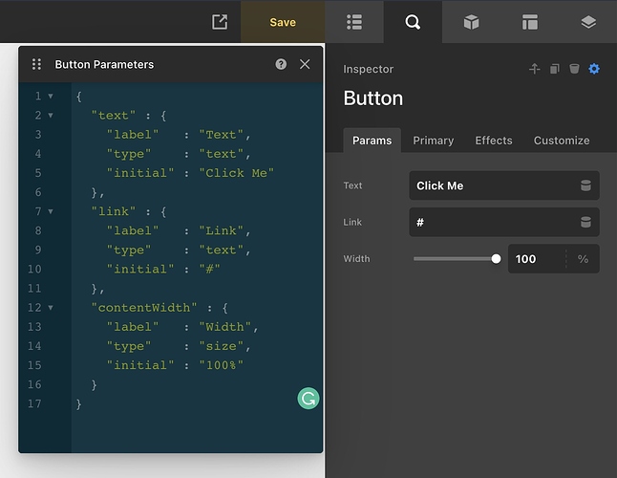This screenshot has width=617, height=478.
Task: Open the Layers stack icon
Action: pos(587,22)
